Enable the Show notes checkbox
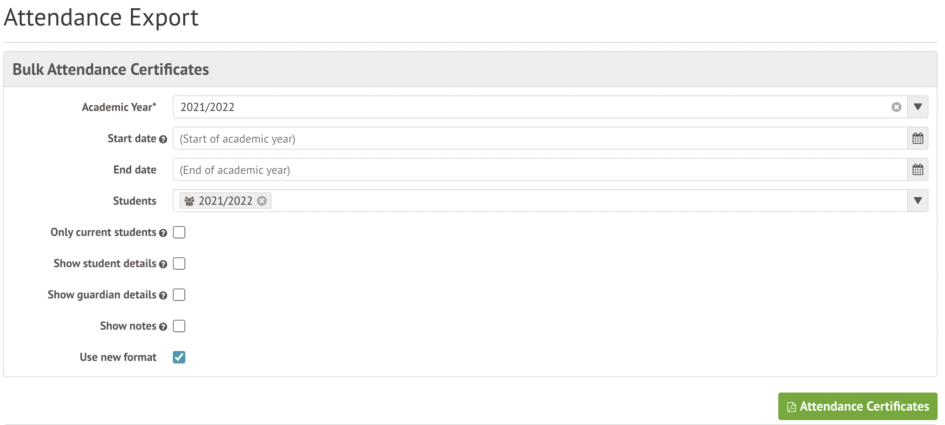Screen dimensions: 945x425 click(x=179, y=326)
